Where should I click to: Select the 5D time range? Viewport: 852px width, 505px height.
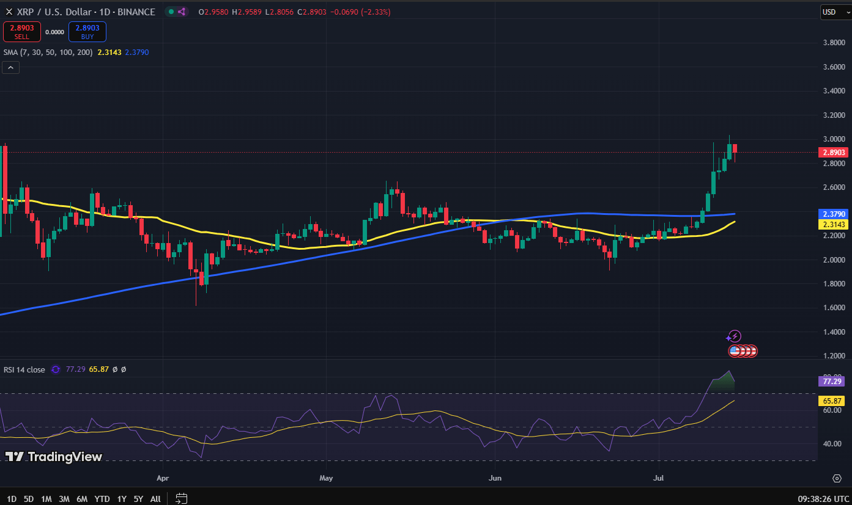coord(29,499)
